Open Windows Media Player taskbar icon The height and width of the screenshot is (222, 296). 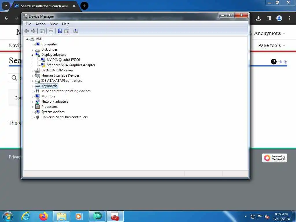[79, 216]
